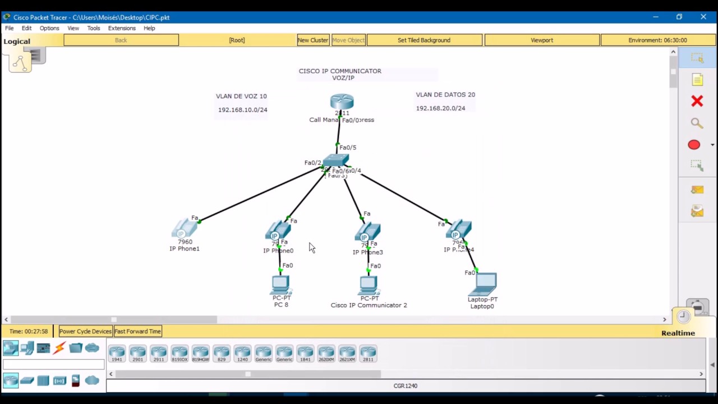The width and height of the screenshot is (718, 404).
Task: Click device list scroll right arrow
Action: point(701,374)
